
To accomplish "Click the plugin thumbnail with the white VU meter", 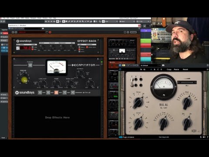I will point(122,54).
